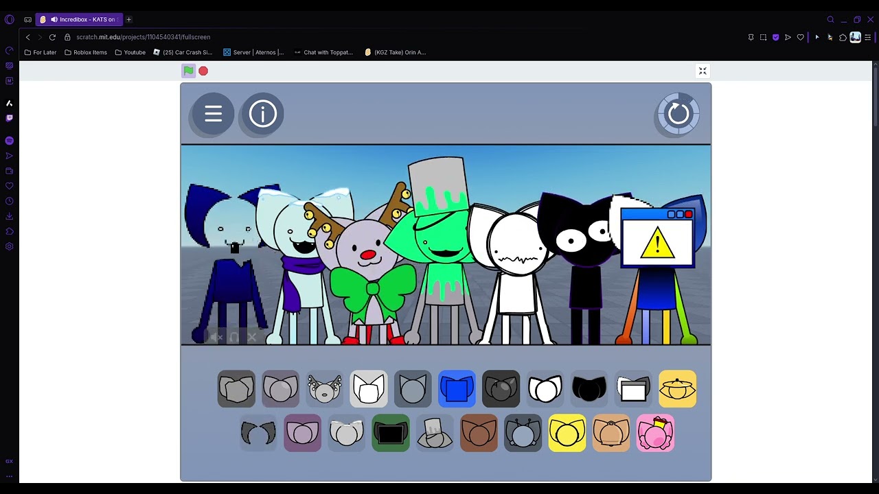This screenshot has width=879, height=494.
Task: Open the Youtube bookmarks folder
Action: 130,52
